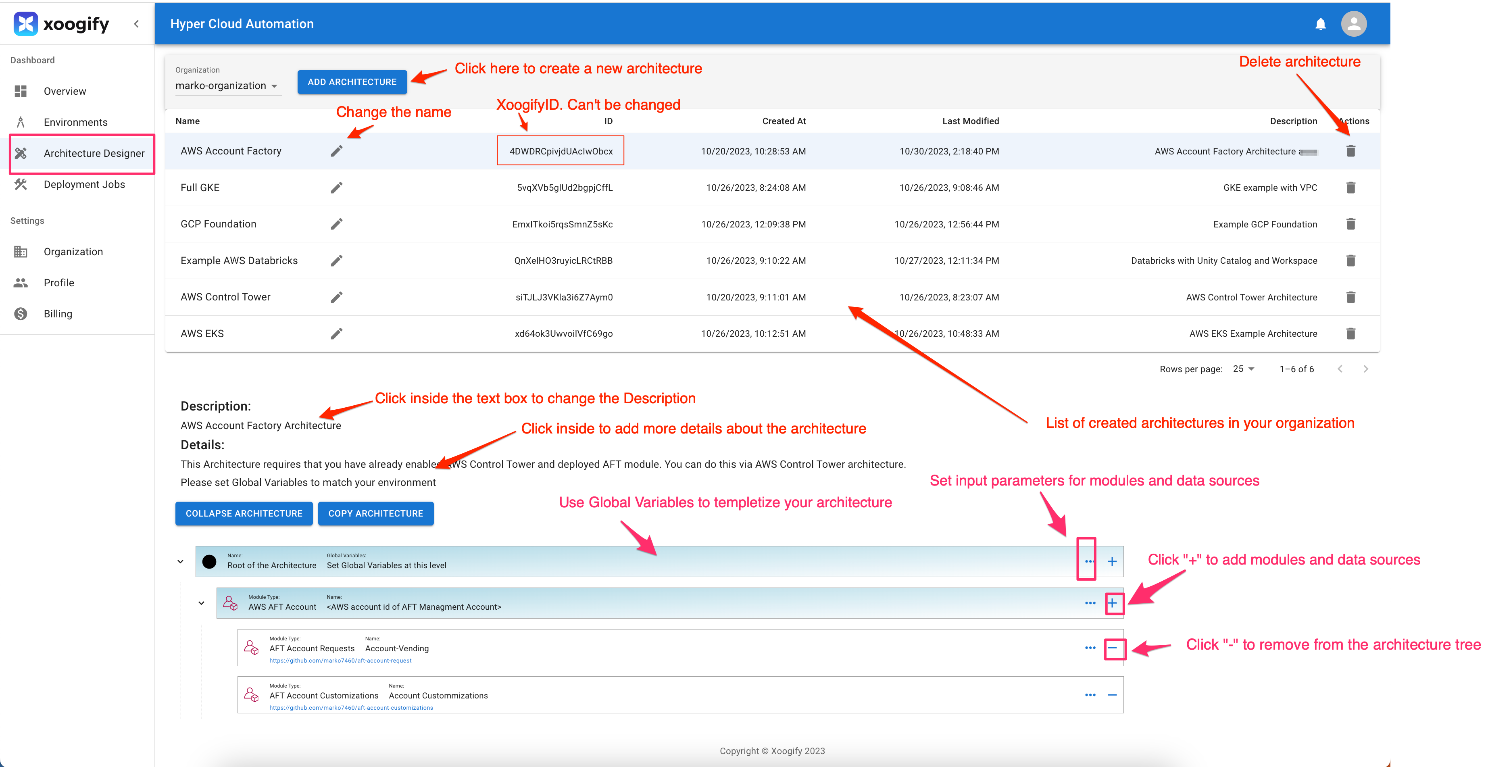
Task: Remove Account-Vending module with minus icon
Action: (1112, 648)
